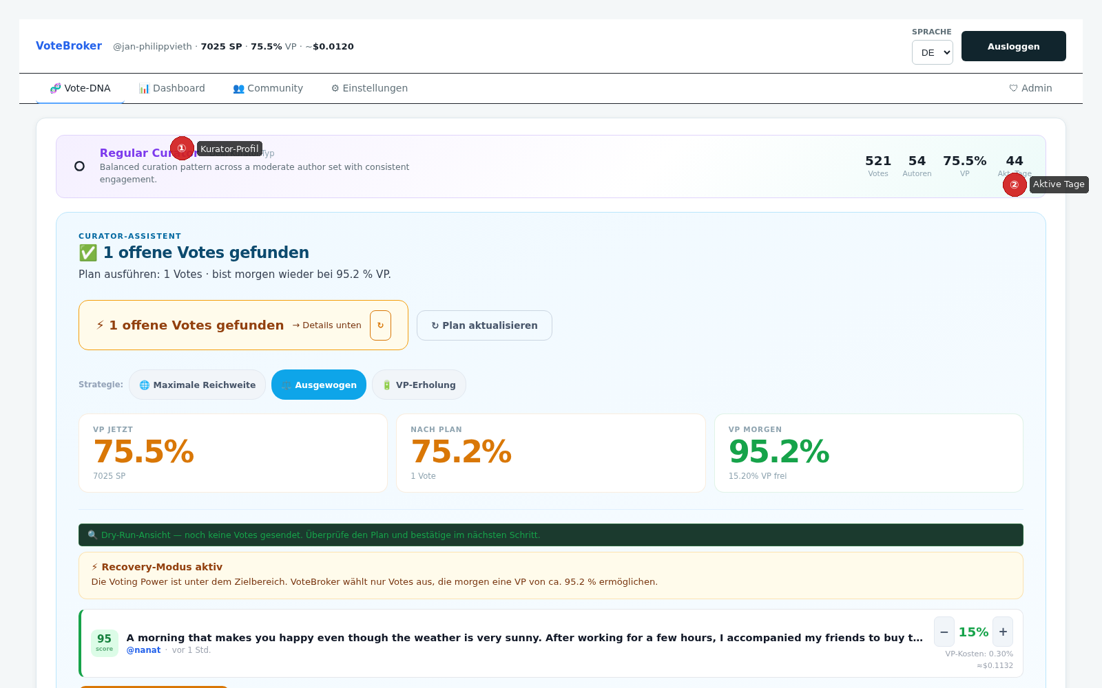1102x688 pixels.
Task: Click the VoteBroker logo link
Action: click(x=69, y=45)
